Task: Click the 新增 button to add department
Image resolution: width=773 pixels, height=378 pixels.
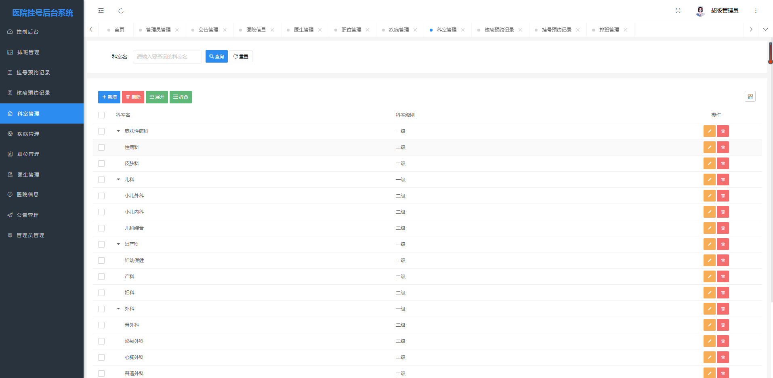Action: coord(109,97)
